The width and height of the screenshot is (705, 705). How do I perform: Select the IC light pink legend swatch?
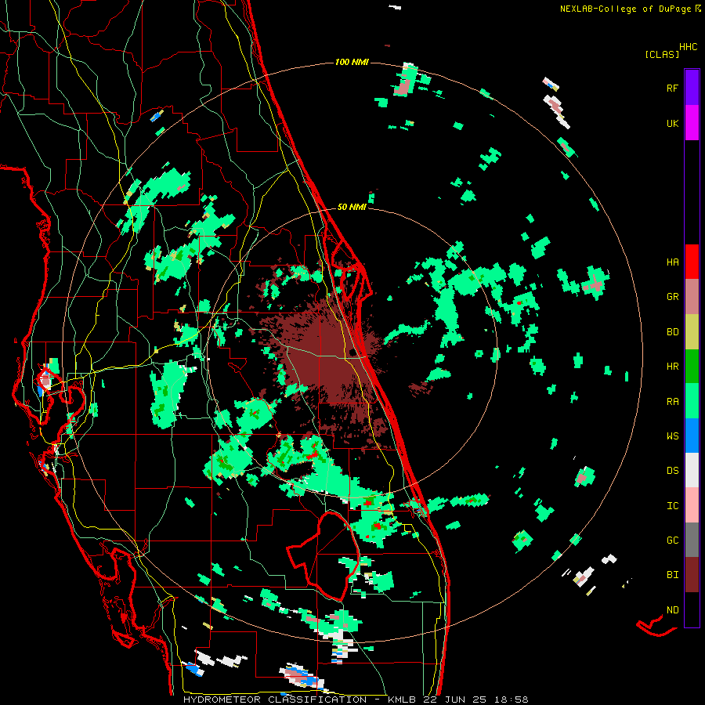(x=692, y=505)
